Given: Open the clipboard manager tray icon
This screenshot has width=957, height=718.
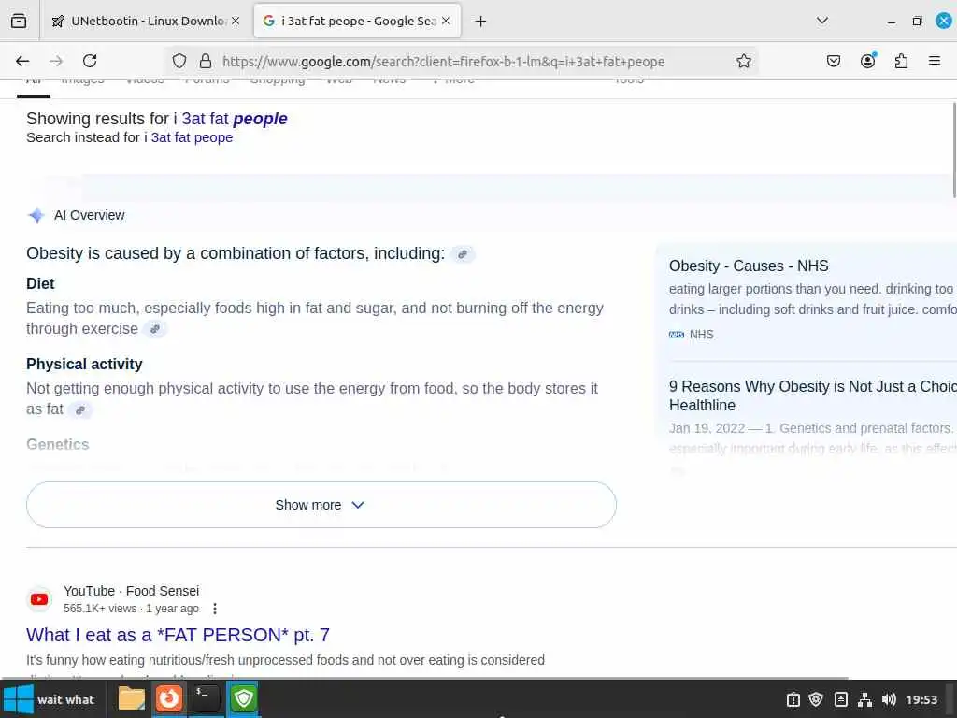Looking at the screenshot, I should (840, 699).
